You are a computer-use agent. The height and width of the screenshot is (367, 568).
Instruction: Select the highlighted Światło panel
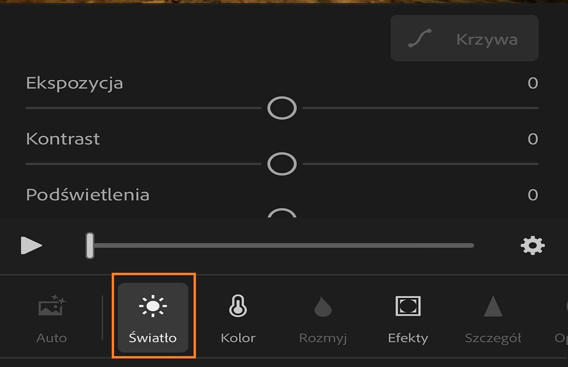click(152, 317)
